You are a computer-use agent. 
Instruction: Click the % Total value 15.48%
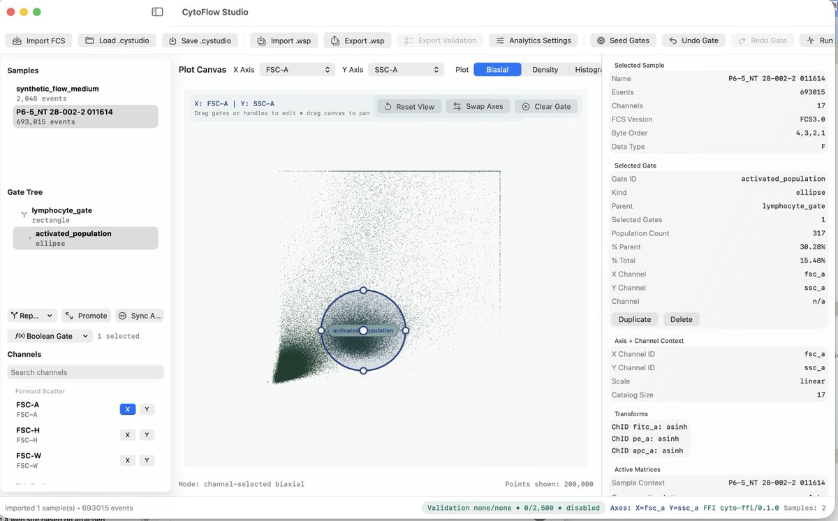point(814,260)
